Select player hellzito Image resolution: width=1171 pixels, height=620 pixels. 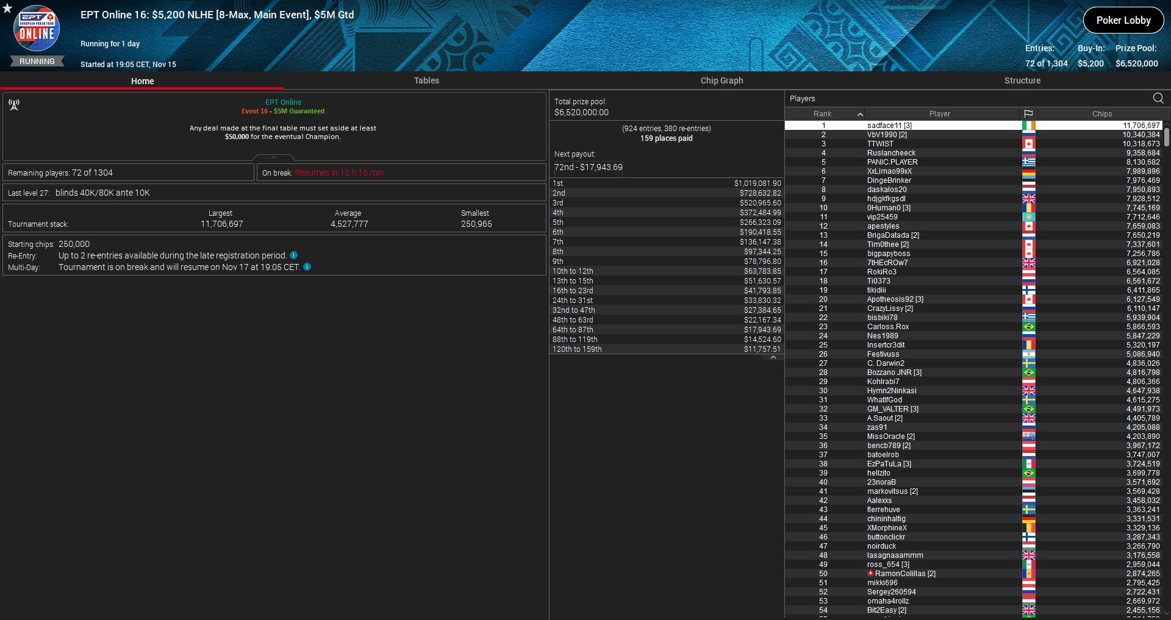[x=973, y=473]
